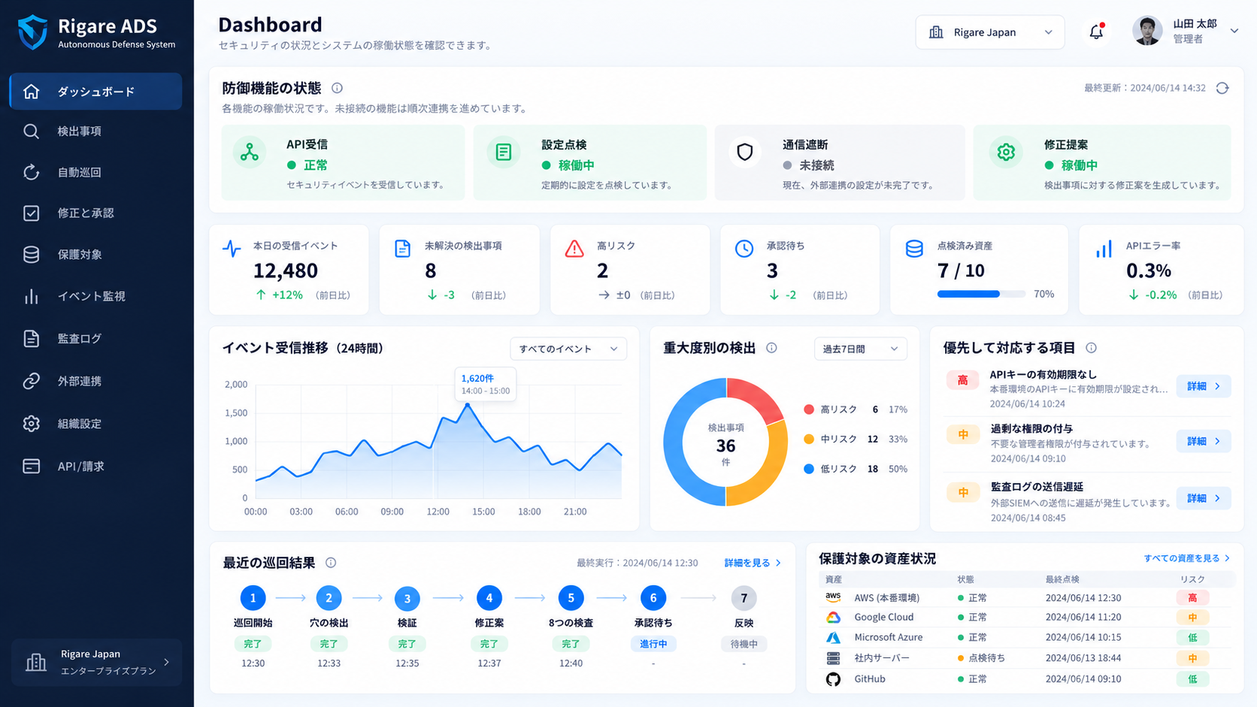The width and height of the screenshot is (1257, 707).
Task: Click step 5 8つの検査 circle
Action: point(571,598)
